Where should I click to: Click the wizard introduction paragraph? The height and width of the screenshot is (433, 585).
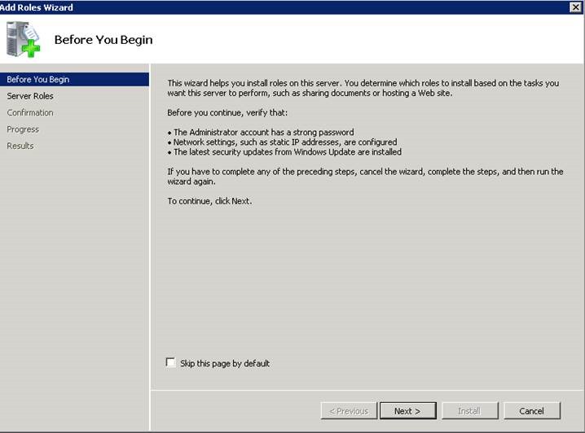click(x=363, y=88)
